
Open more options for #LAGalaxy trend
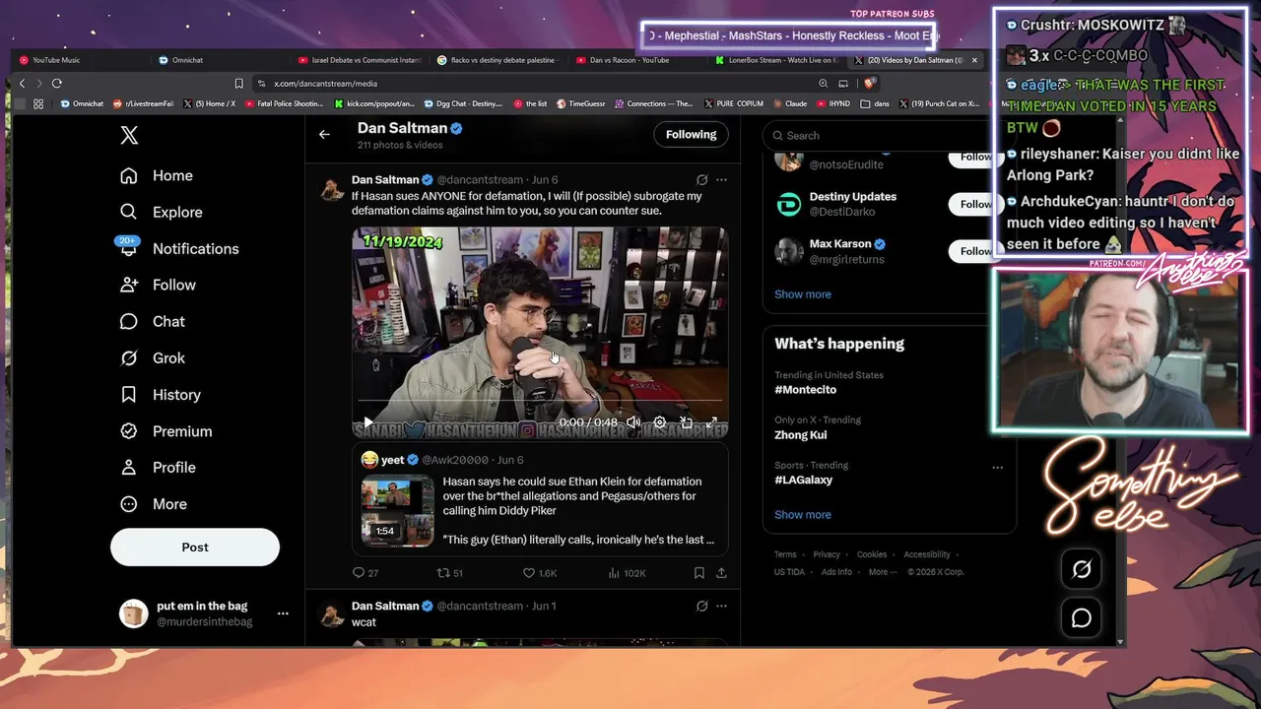click(x=997, y=467)
